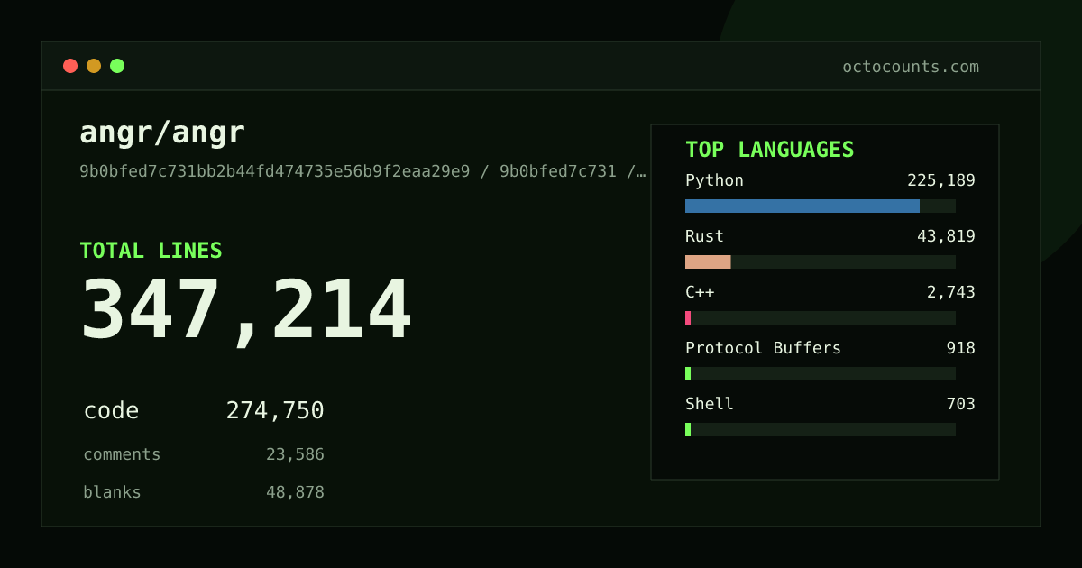Viewport: 1082px width, 568px height.
Task: Click the yellow minimize window dot
Action: tap(94, 66)
